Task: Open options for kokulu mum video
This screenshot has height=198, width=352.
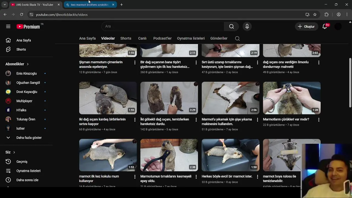Action: (135, 177)
